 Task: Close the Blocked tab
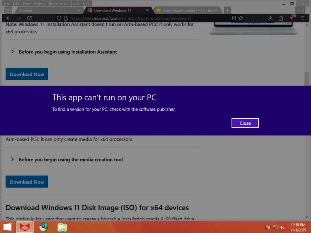[x=79, y=10]
